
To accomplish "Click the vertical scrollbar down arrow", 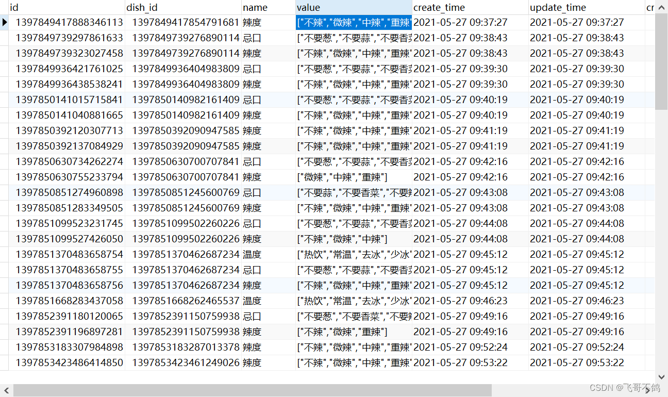I will (x=661, y=377).
